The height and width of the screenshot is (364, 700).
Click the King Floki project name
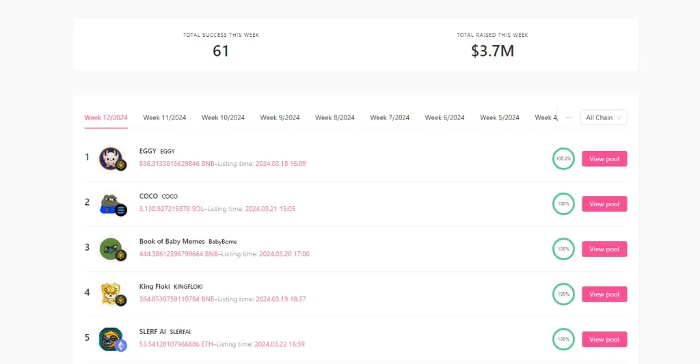[154, 286]
